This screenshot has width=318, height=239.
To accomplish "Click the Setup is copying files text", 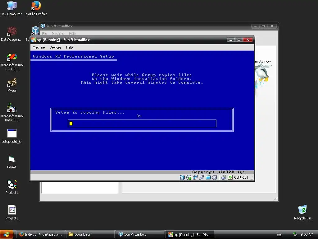I will tap(90, 112).
